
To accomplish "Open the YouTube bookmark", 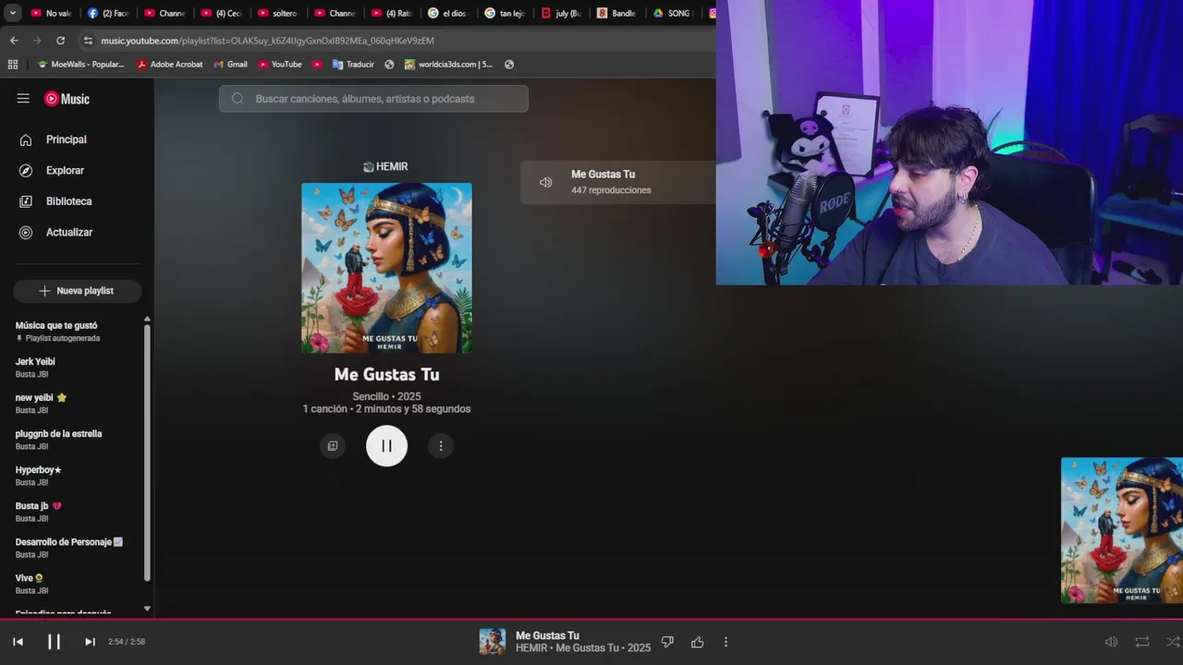I will 280,65.
